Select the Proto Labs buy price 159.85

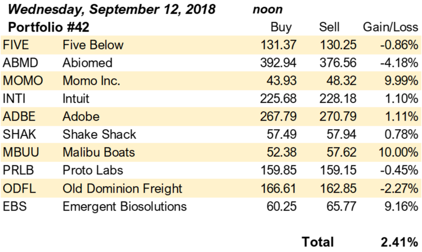tap(278, 170)
